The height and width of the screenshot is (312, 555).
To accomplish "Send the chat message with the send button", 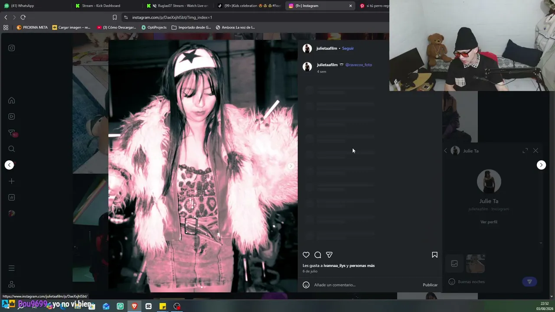I will (x=529, y=282).
